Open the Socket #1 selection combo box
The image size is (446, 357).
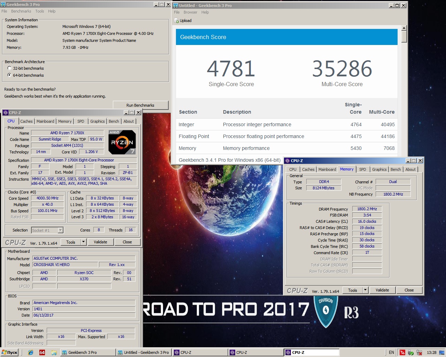pyautogui.click(x=47, y=230)
